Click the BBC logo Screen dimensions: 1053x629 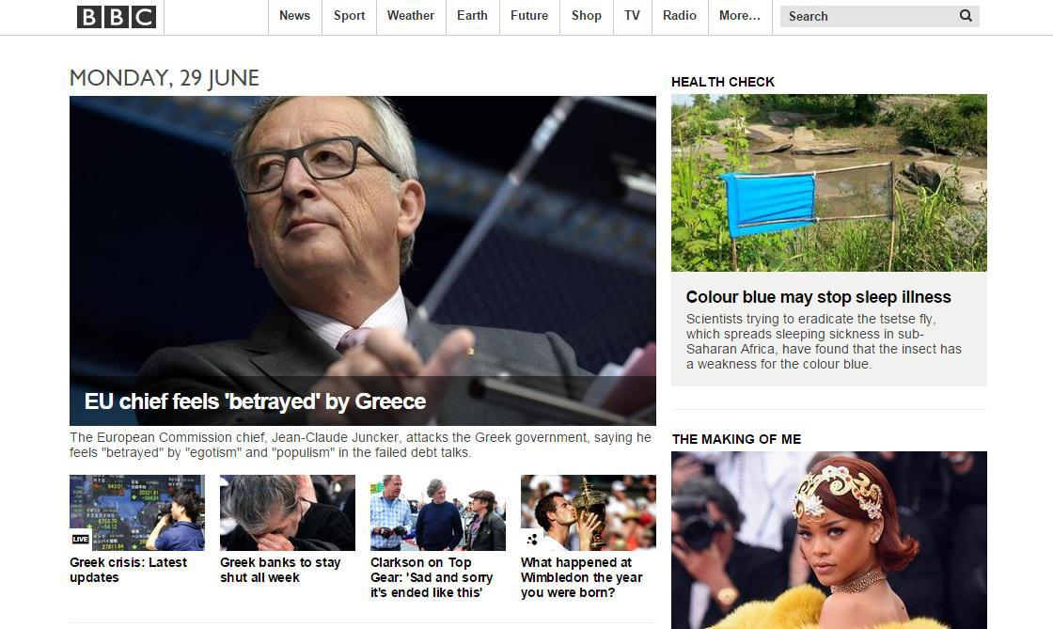(117, 17)
